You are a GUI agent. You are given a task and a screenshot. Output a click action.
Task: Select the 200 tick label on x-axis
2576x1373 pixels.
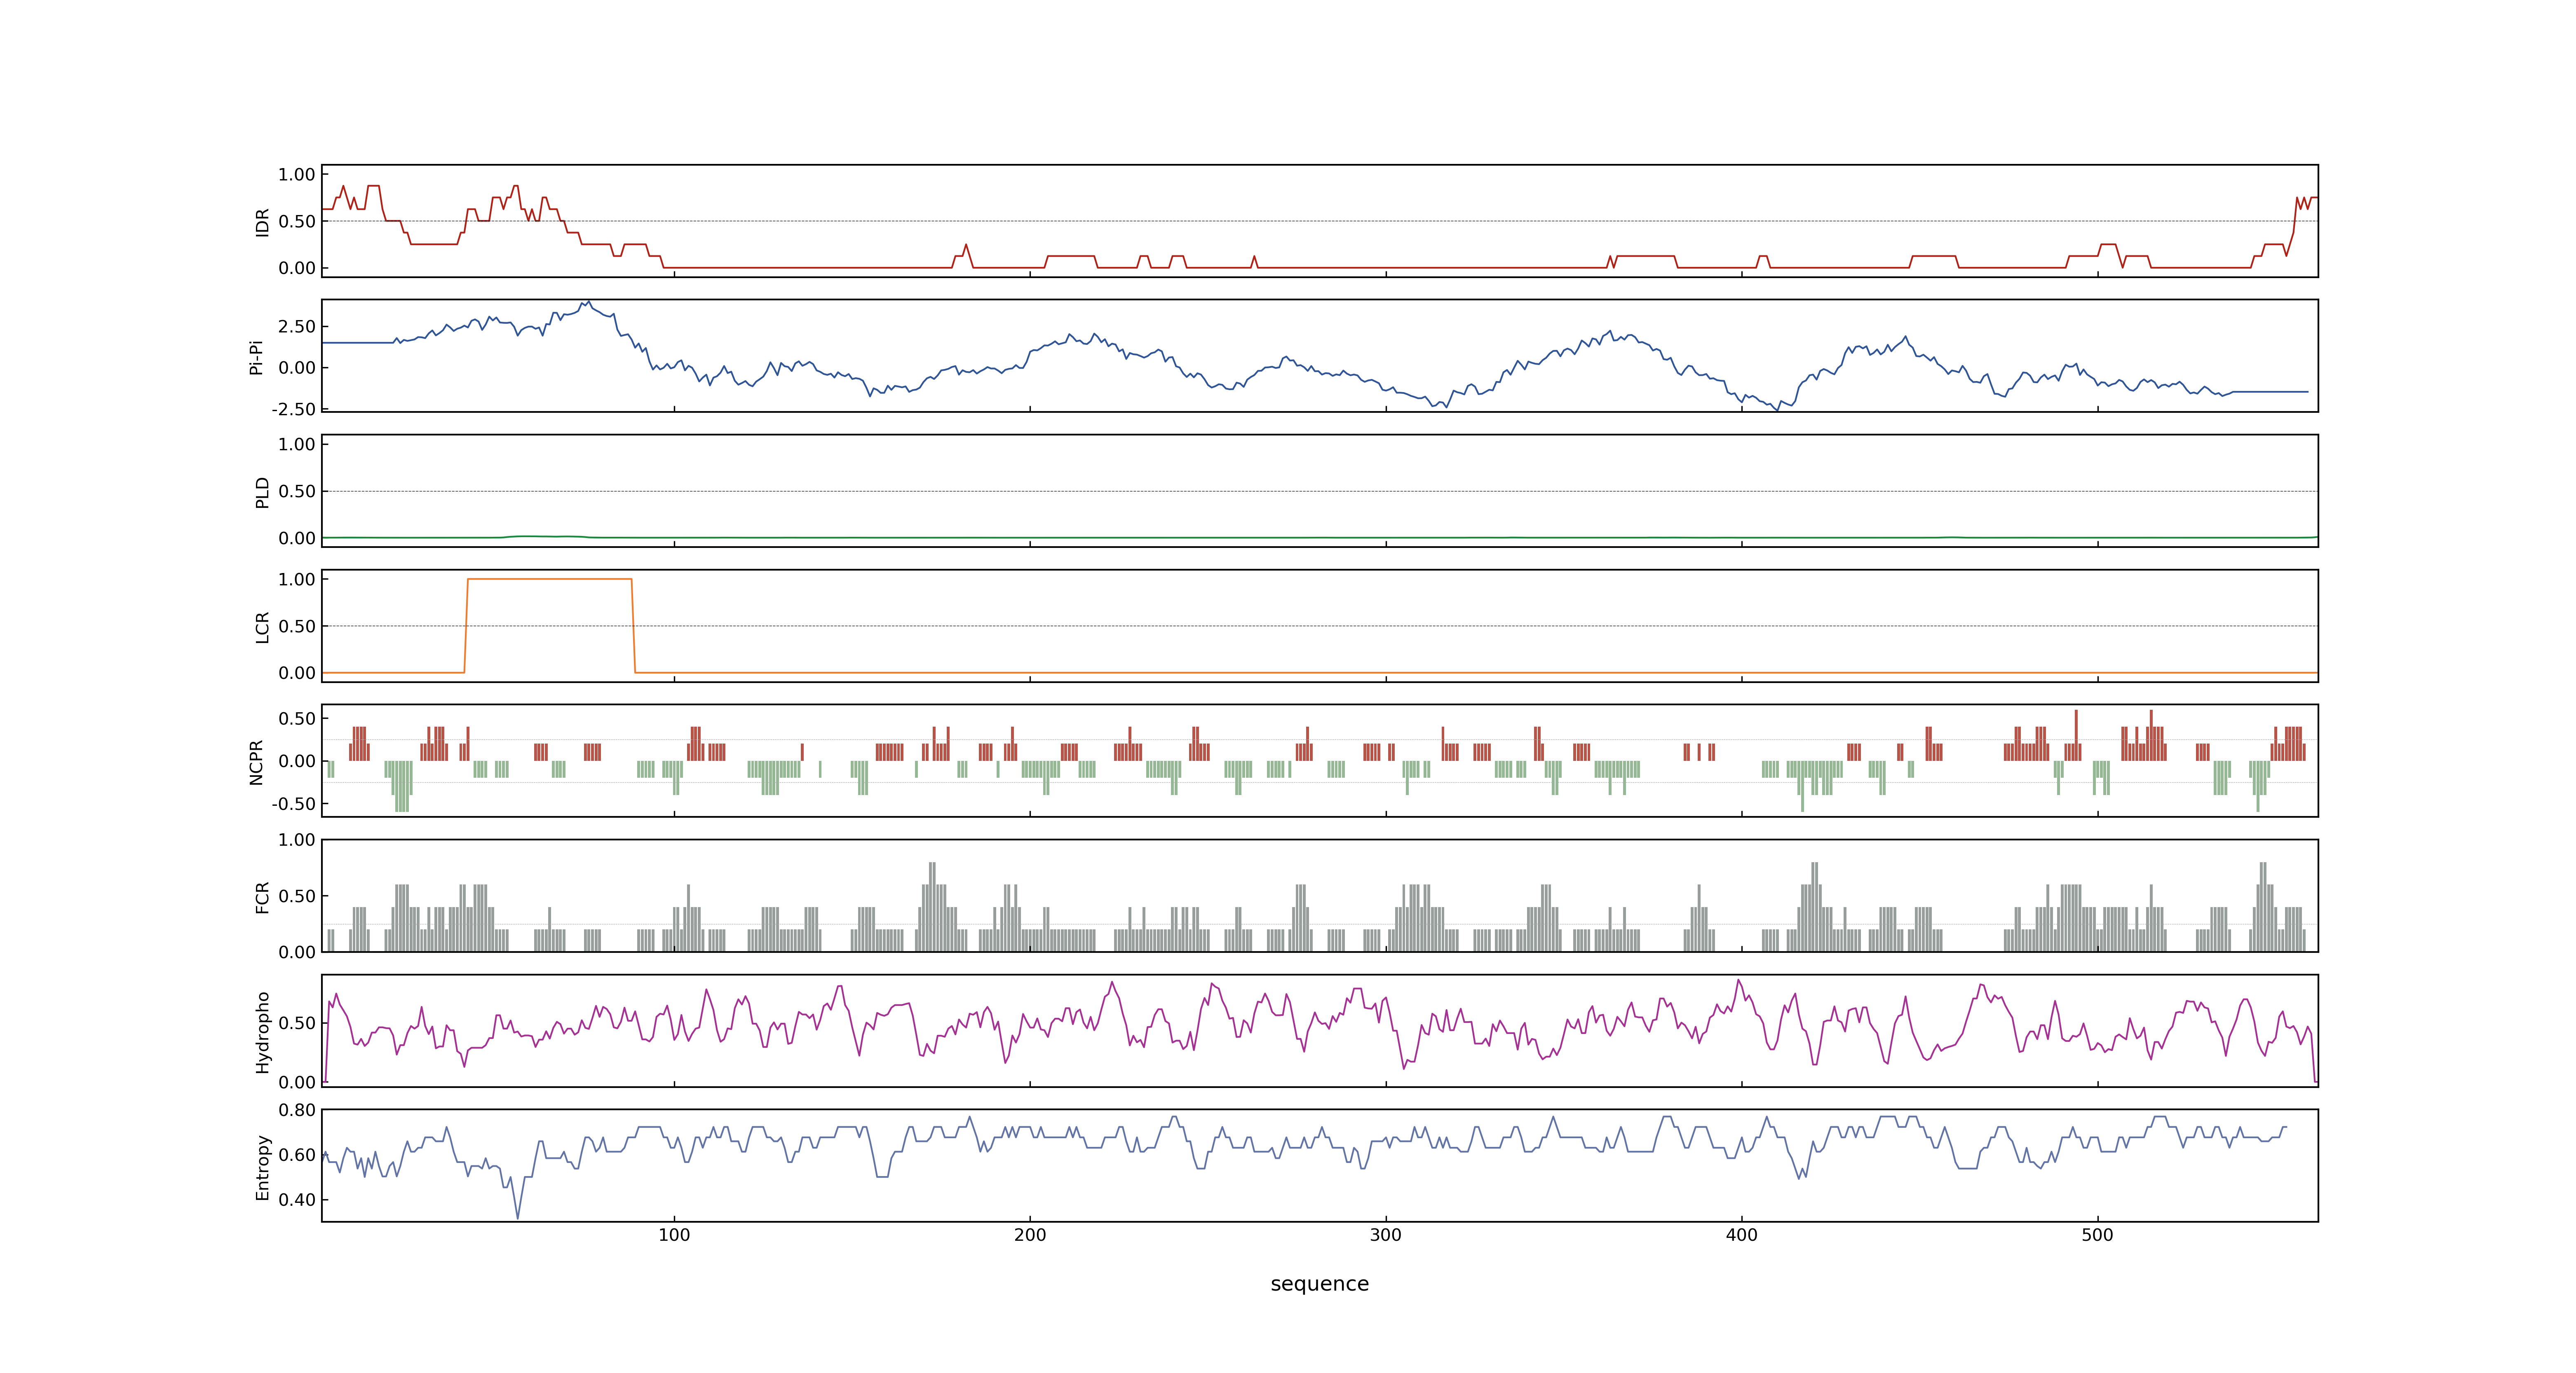(x=1030, y=1235)
